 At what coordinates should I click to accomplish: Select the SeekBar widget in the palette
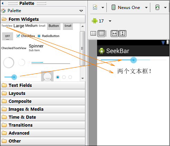[21, 77]
